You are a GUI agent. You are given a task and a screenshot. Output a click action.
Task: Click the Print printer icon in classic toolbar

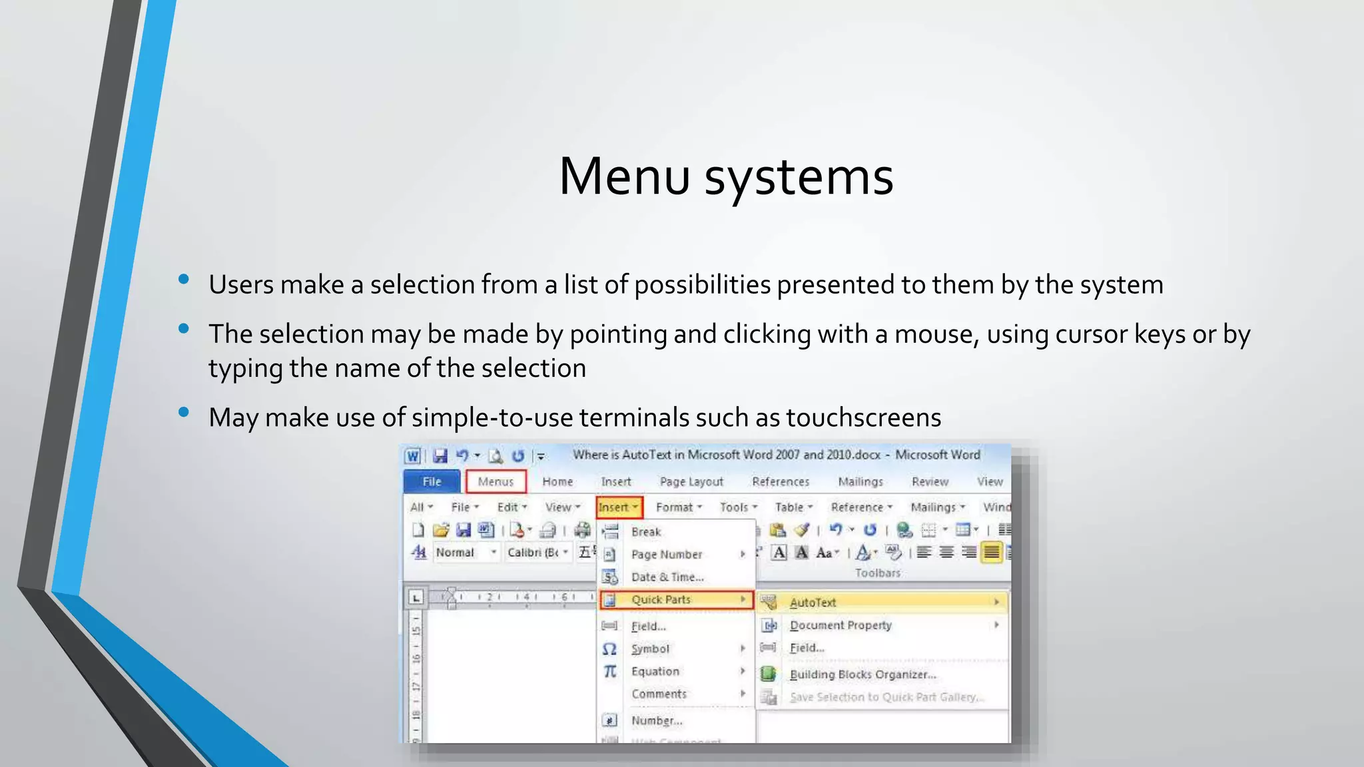(x=582, y=530)
